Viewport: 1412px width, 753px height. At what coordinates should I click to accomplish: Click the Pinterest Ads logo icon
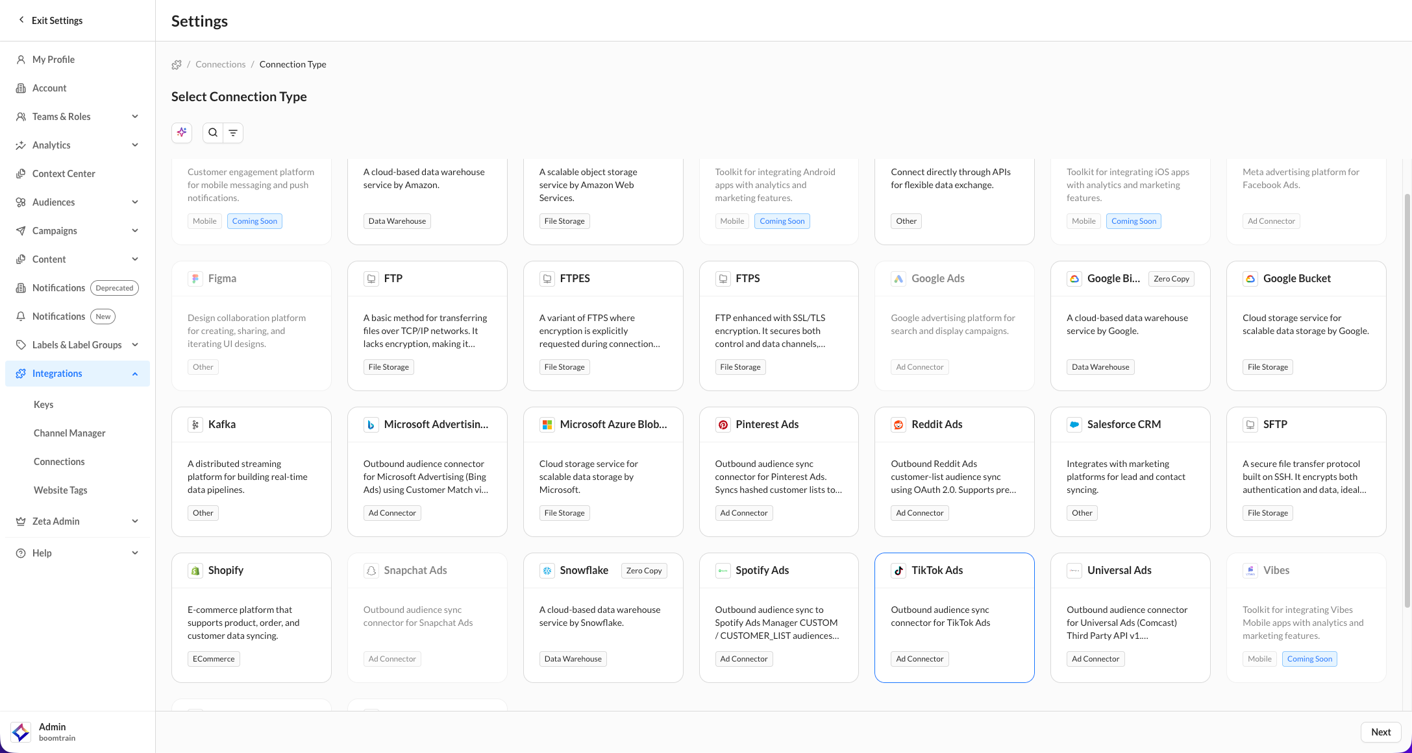pyautogui.click(x=723, y=425)
